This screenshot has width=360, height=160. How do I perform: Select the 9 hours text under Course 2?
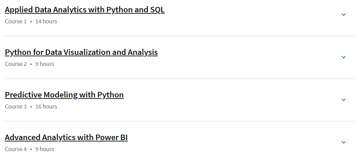44,64
